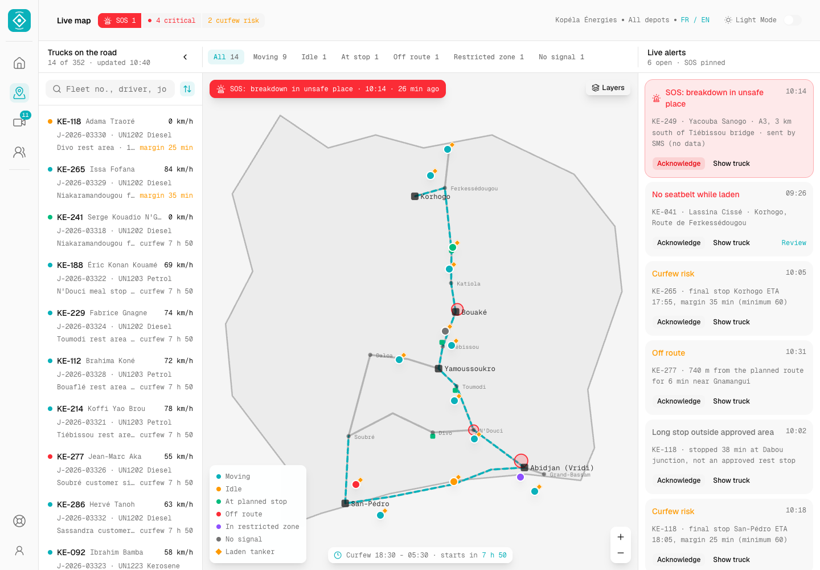The image size is (820, 570).
Task: Show truck for Long stop alert
Action: point(731,481)
